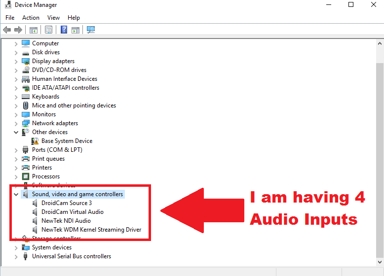Select the IDE ATA/ATAPI controllers label
The image size is (384, 276).
click(66, 88)
